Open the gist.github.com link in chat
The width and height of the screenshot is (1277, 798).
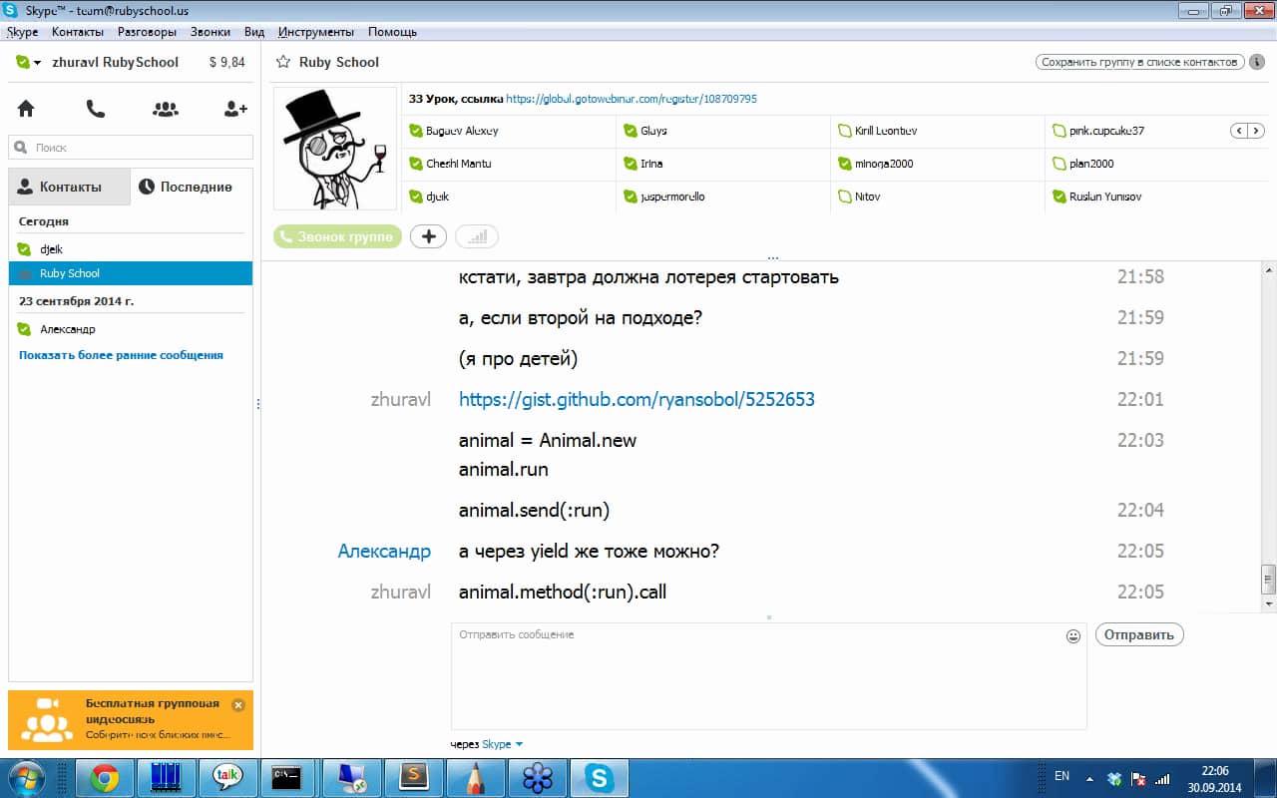pos(637,399)
